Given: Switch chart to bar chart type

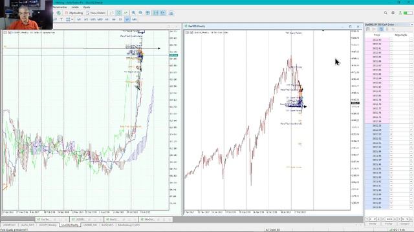Looking at the screenshot, I should [x=112, y=13].
